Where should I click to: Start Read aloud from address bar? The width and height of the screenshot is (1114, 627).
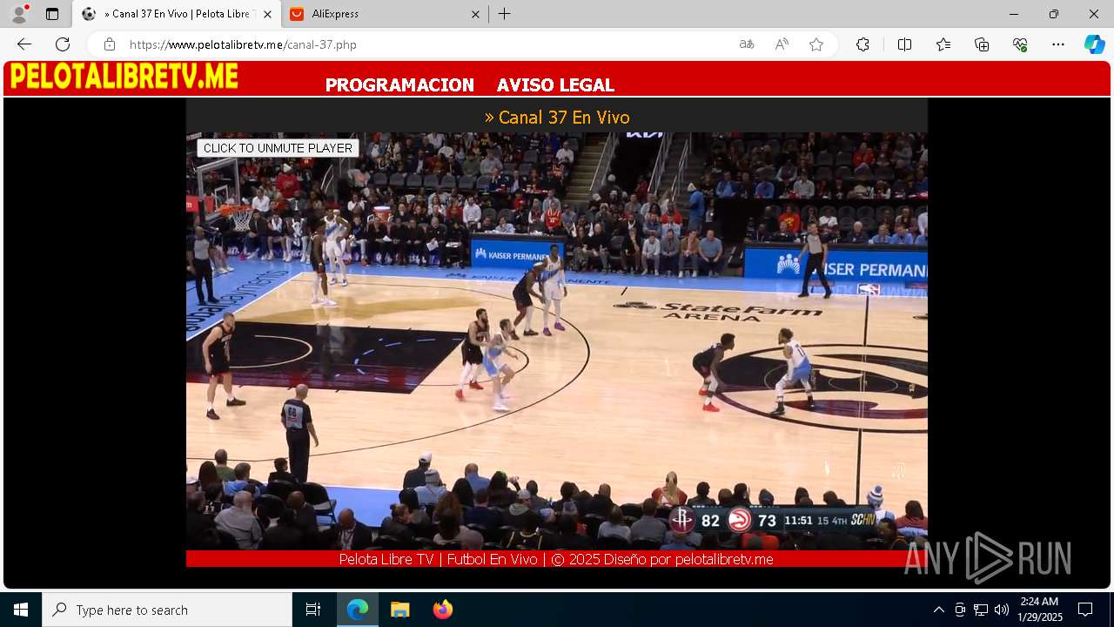782,44
